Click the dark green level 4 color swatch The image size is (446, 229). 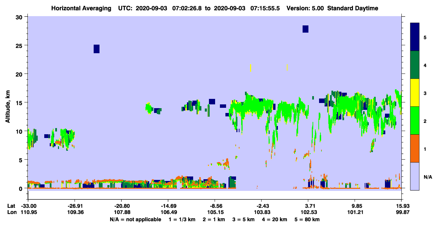pyautogui.click(x=415, y=65)
